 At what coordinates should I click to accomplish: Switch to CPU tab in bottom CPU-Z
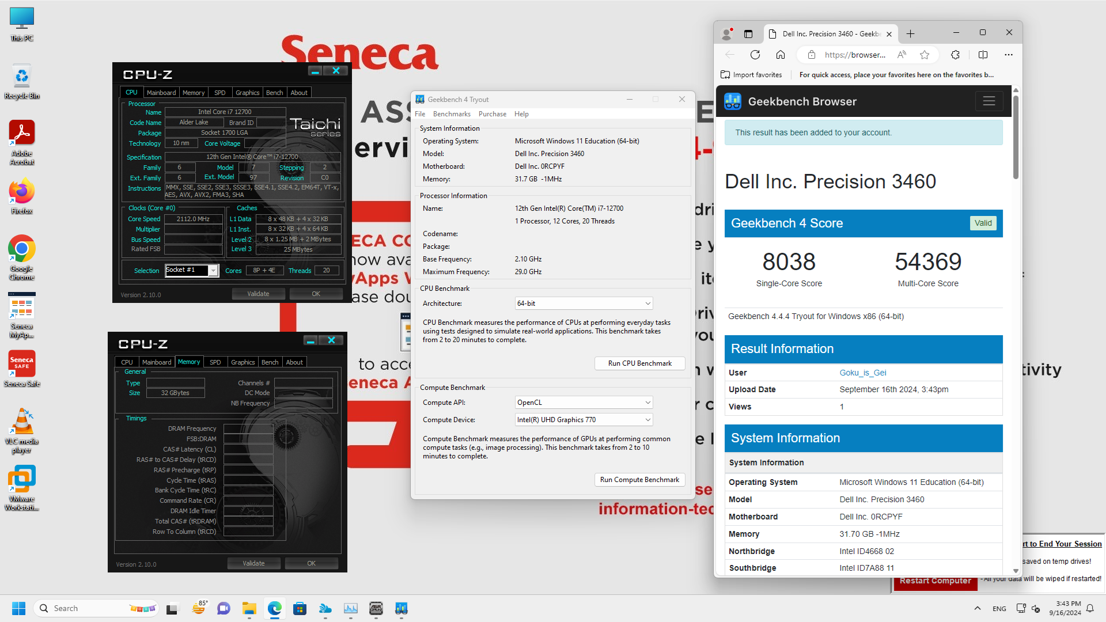pos(127,362)
